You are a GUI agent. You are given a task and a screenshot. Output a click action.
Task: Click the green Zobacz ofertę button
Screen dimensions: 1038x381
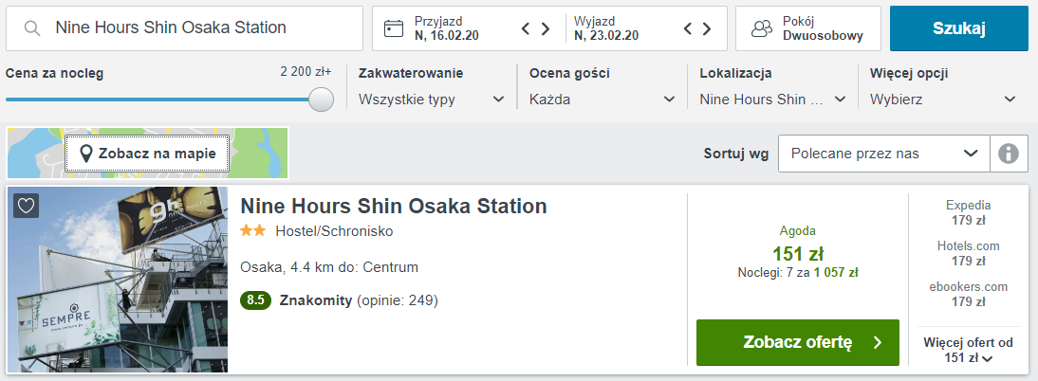pos(797,342)
